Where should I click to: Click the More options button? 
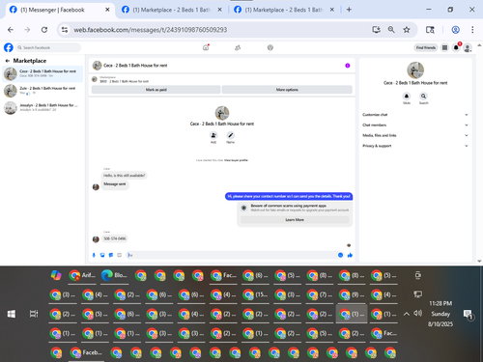point(287,90)
